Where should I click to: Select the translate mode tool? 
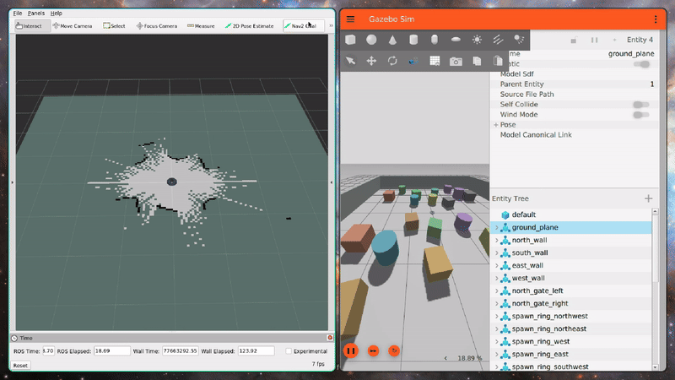point(371,61)
